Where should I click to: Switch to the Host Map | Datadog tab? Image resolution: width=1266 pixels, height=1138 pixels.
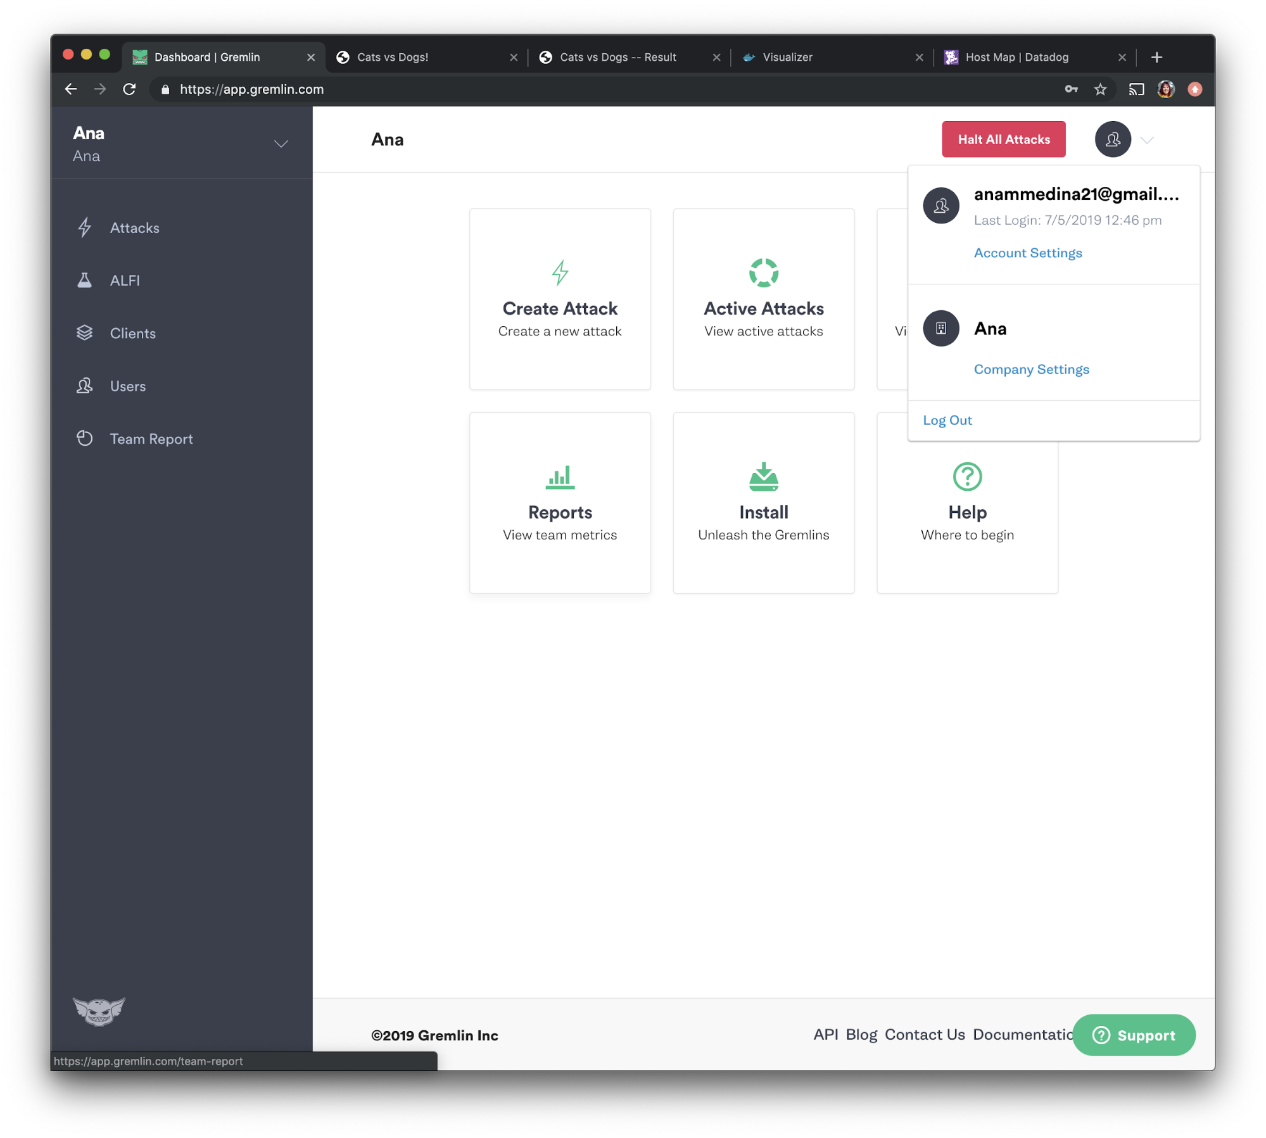point(1035,57)
